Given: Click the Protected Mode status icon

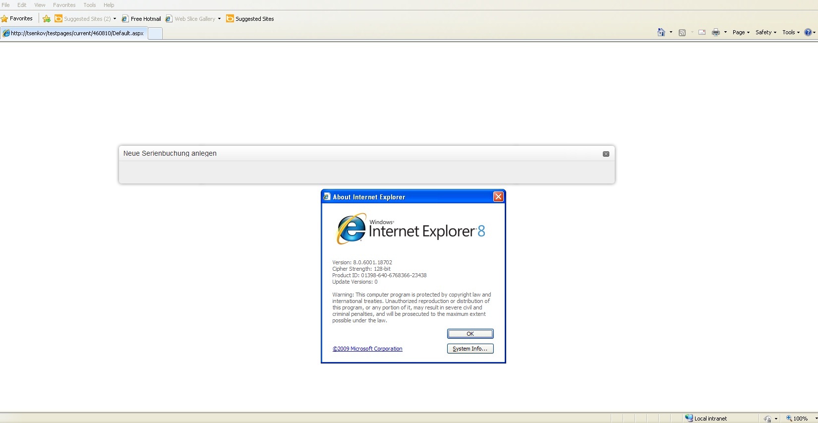Looking at the screenshot, I should click(x=767, y=419).
